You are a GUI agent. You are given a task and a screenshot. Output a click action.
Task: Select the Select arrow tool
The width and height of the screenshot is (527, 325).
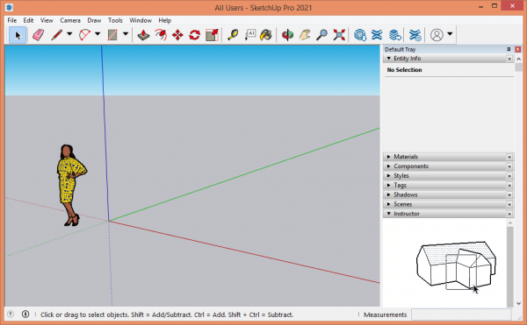click(18, 35)
